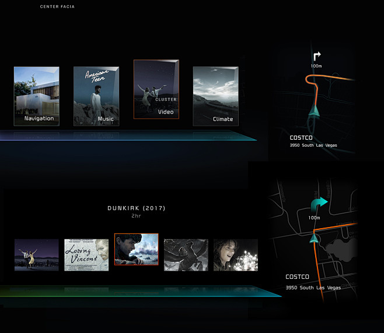Select the Loving Vincent movie thumbnail
This screenshot has width=384, height=333.
tap(86, 255)
